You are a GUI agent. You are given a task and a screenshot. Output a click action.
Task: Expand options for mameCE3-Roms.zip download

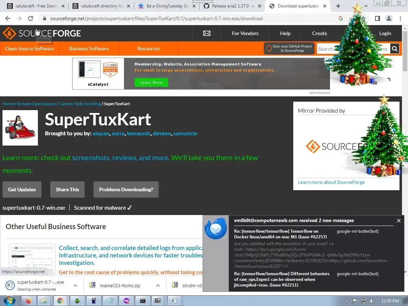[x=158, y=285]
